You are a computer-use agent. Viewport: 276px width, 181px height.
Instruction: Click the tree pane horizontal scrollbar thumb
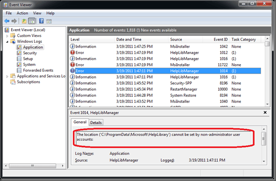tap(32, 166)
